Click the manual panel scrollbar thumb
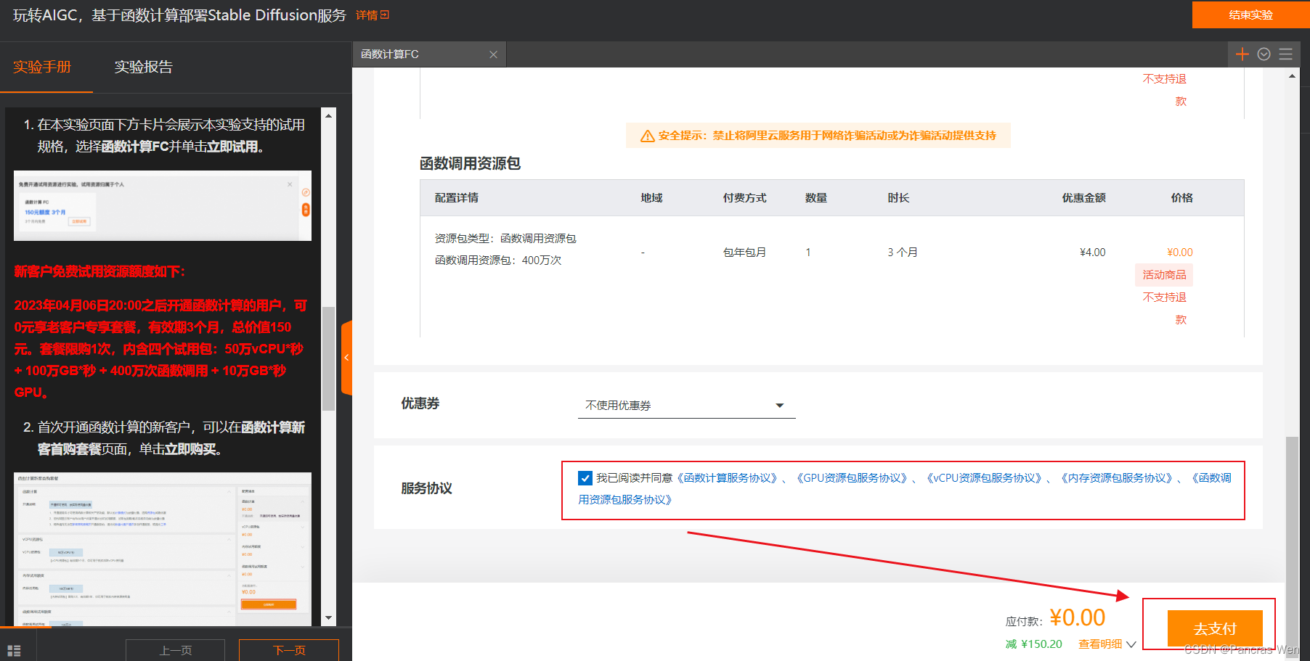The image size is (1310, 661). 329,358
